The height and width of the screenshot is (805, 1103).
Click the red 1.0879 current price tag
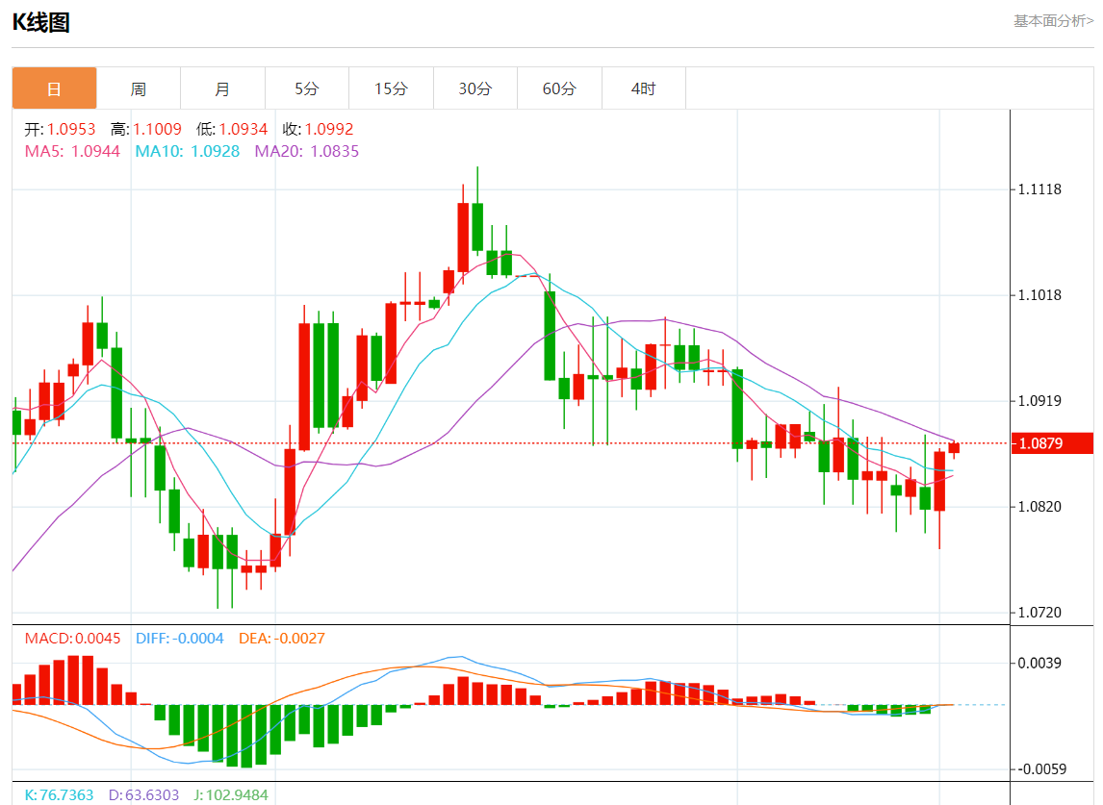[x=1053, y=443]
